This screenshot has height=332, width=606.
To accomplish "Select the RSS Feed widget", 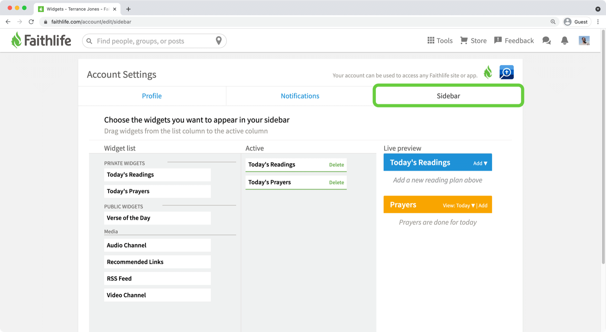I will (157, 279).
